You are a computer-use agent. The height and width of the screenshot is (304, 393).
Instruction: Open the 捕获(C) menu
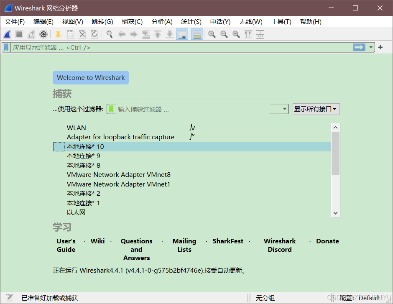click(x=132, y=22)
